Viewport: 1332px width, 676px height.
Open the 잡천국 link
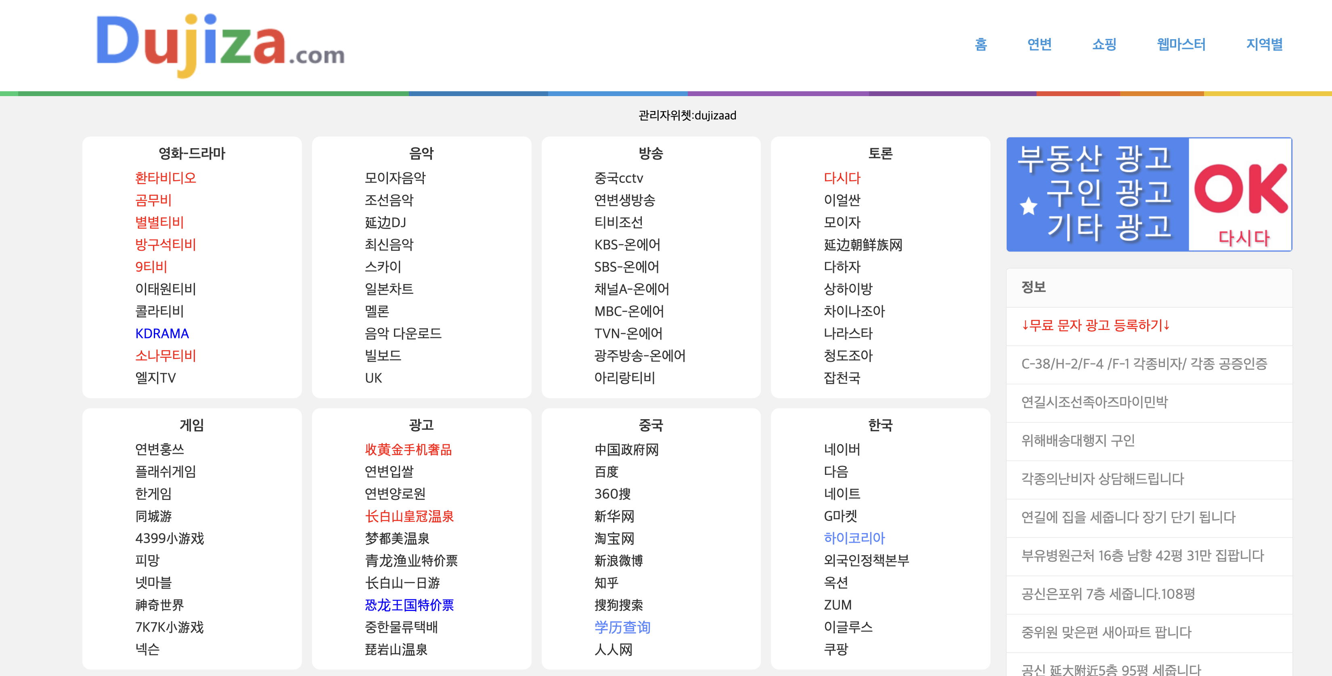[x=842, y=378]
